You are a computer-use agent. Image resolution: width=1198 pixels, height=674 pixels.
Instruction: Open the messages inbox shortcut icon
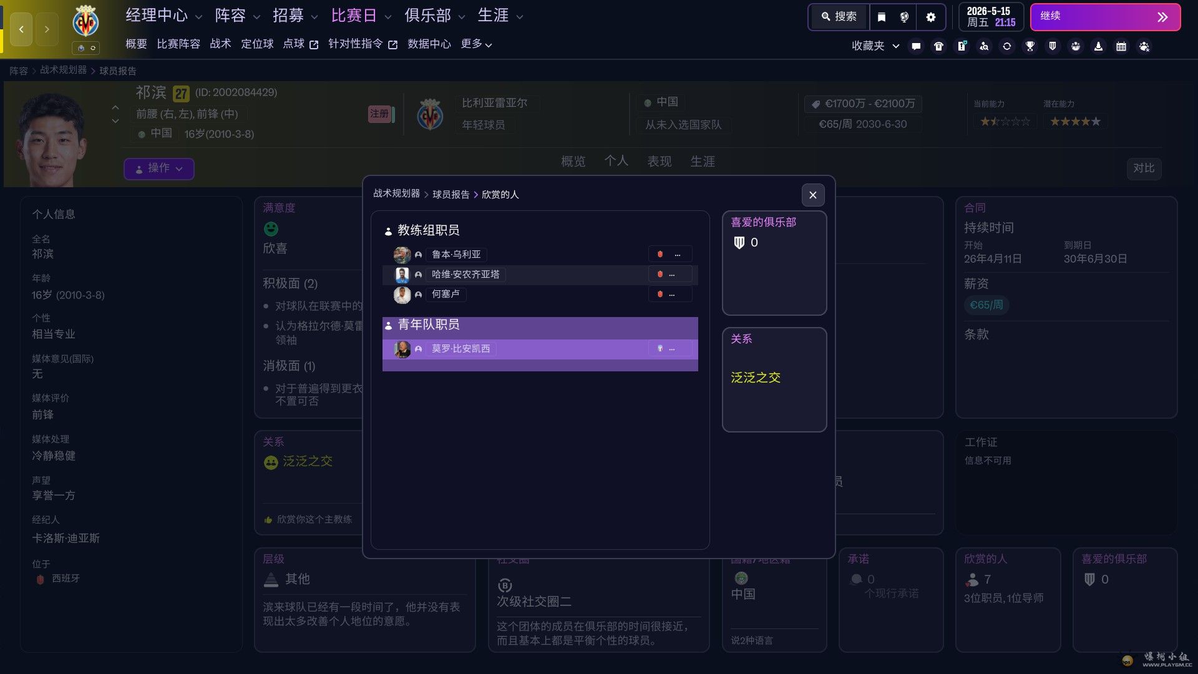916,46
